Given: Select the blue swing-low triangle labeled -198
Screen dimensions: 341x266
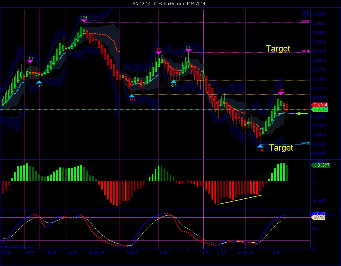Looking at the screenshot, I should pyautogui.click(x=260, y=146).
